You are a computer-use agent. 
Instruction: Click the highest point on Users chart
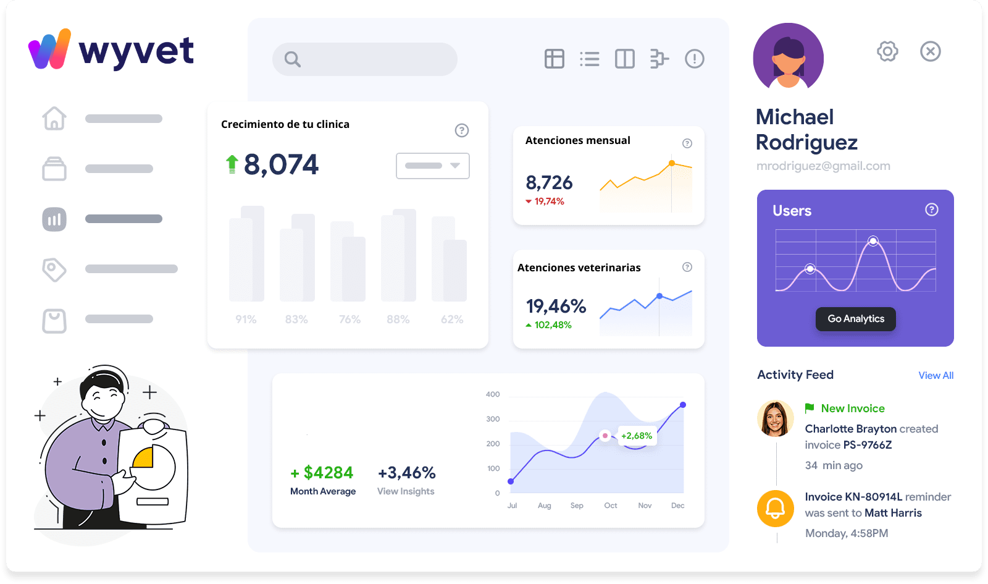873,241
